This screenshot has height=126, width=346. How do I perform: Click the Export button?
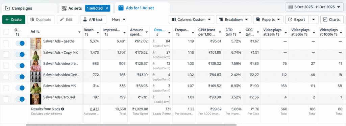pos(297,19)
